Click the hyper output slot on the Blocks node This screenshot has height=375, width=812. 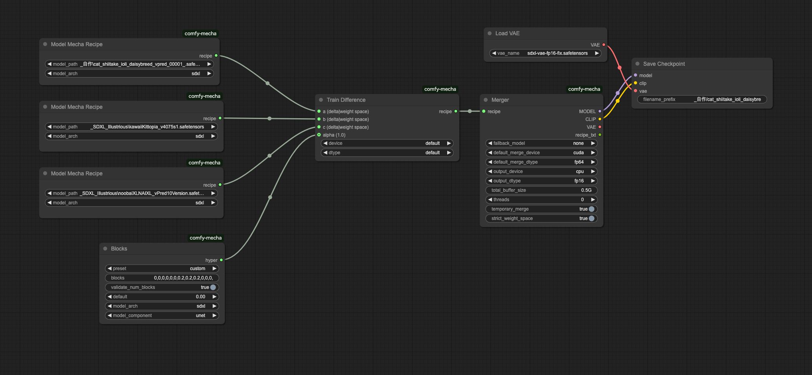(x=221, y=260)
